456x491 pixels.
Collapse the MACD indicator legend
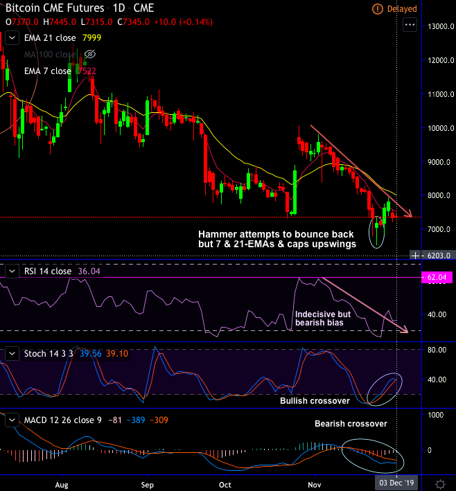[12, 420]
